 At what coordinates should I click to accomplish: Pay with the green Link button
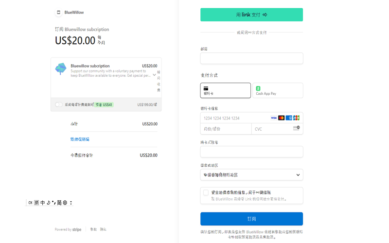click(251, 15)
